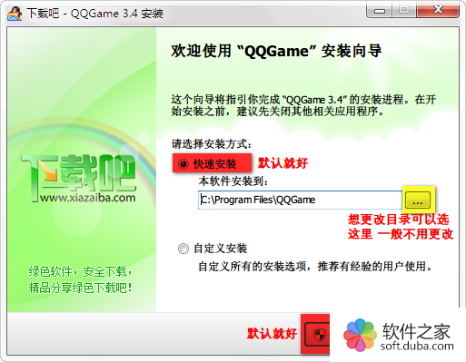466x362 pixels.
Task: Click the heading 欢迎使用 "QQGame" 安装向导
Action: click(x=276, y=51)
